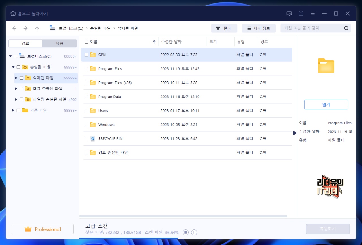Go up one level with up arrow
The width and height of the screenshot is (362, 245).
37,28
